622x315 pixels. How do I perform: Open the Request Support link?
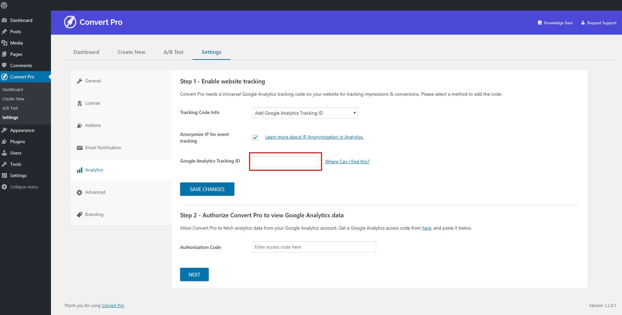pyautogui.click(x=599, y=23)
